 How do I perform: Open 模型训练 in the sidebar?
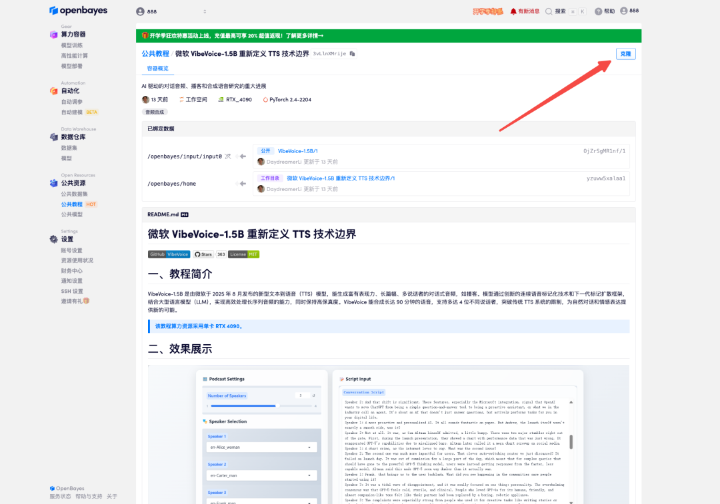[72, 45]
